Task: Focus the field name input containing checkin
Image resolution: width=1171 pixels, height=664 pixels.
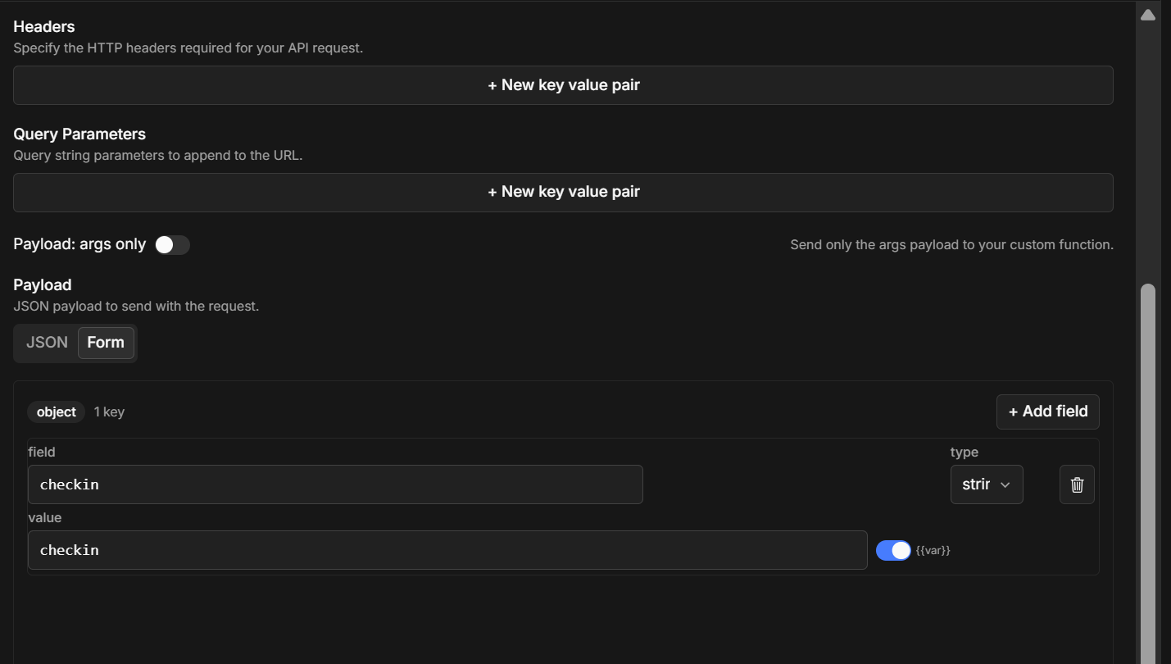Action: tap(335, 484)
